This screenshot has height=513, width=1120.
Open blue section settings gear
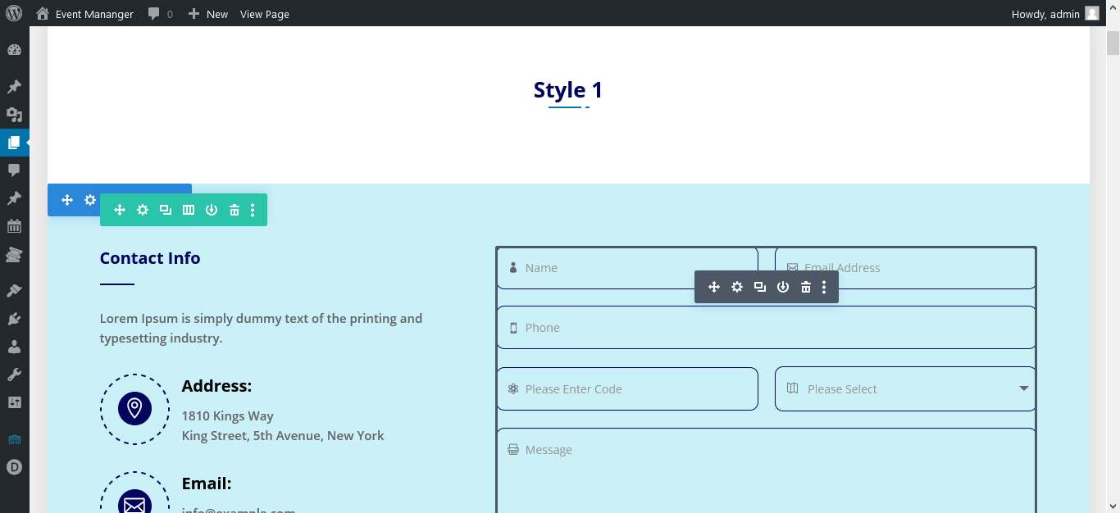(90, 200)
